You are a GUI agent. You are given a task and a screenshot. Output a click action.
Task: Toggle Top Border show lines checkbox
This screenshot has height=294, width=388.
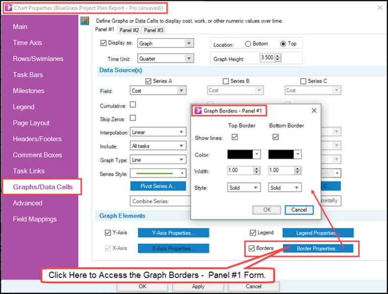(235, 137)
